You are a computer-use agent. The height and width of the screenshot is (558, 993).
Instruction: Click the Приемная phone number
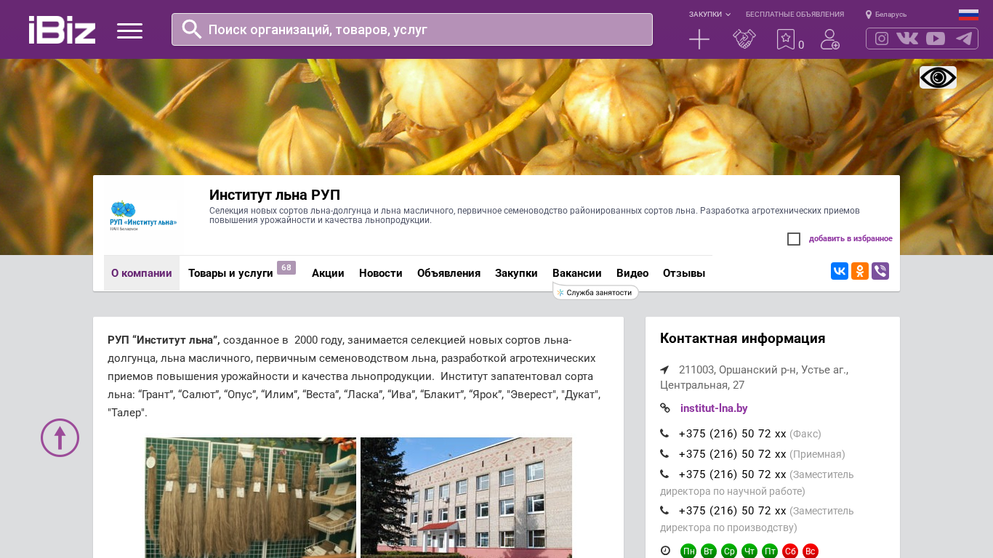733,454
